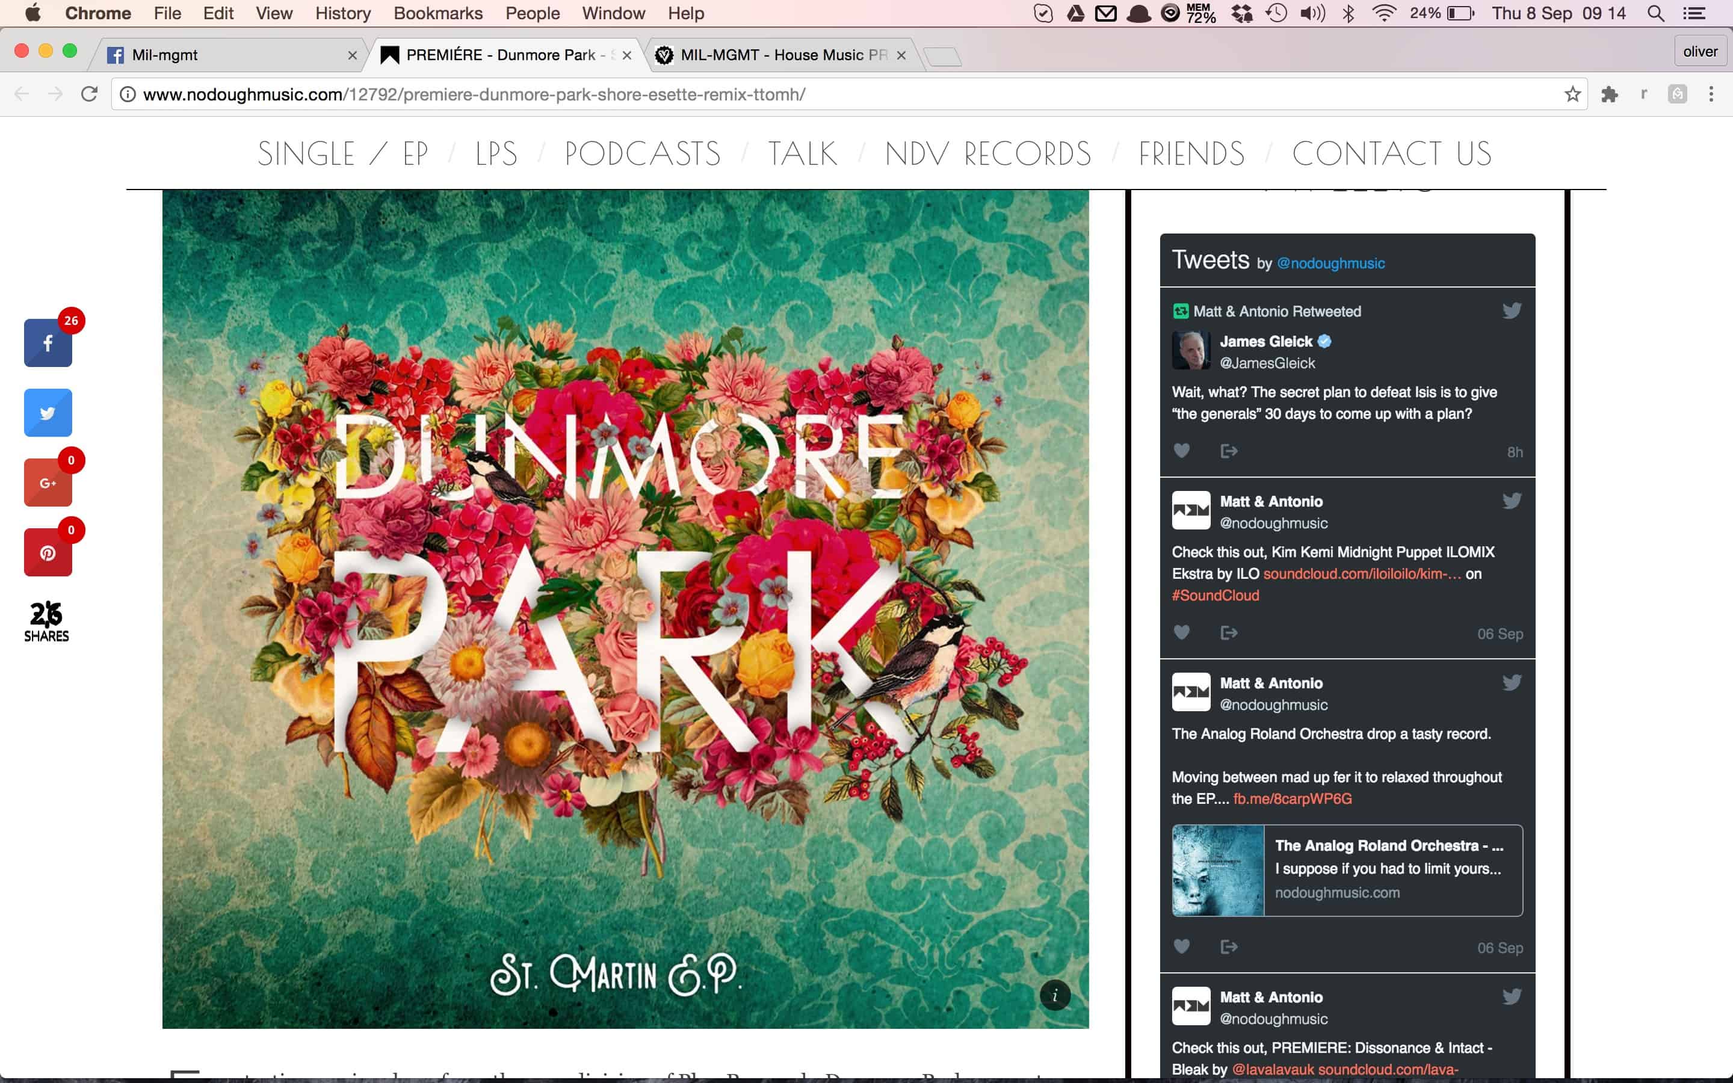
Task: Open James Gleick's profile avatar
Action: click(1191, 350)
